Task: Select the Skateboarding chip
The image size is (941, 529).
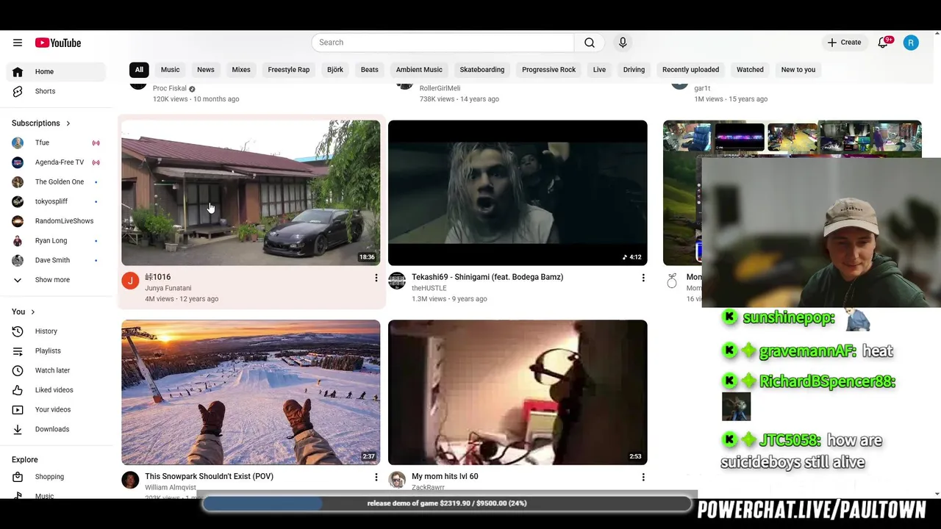Action: pyautogui.click(x=482, y=70)
